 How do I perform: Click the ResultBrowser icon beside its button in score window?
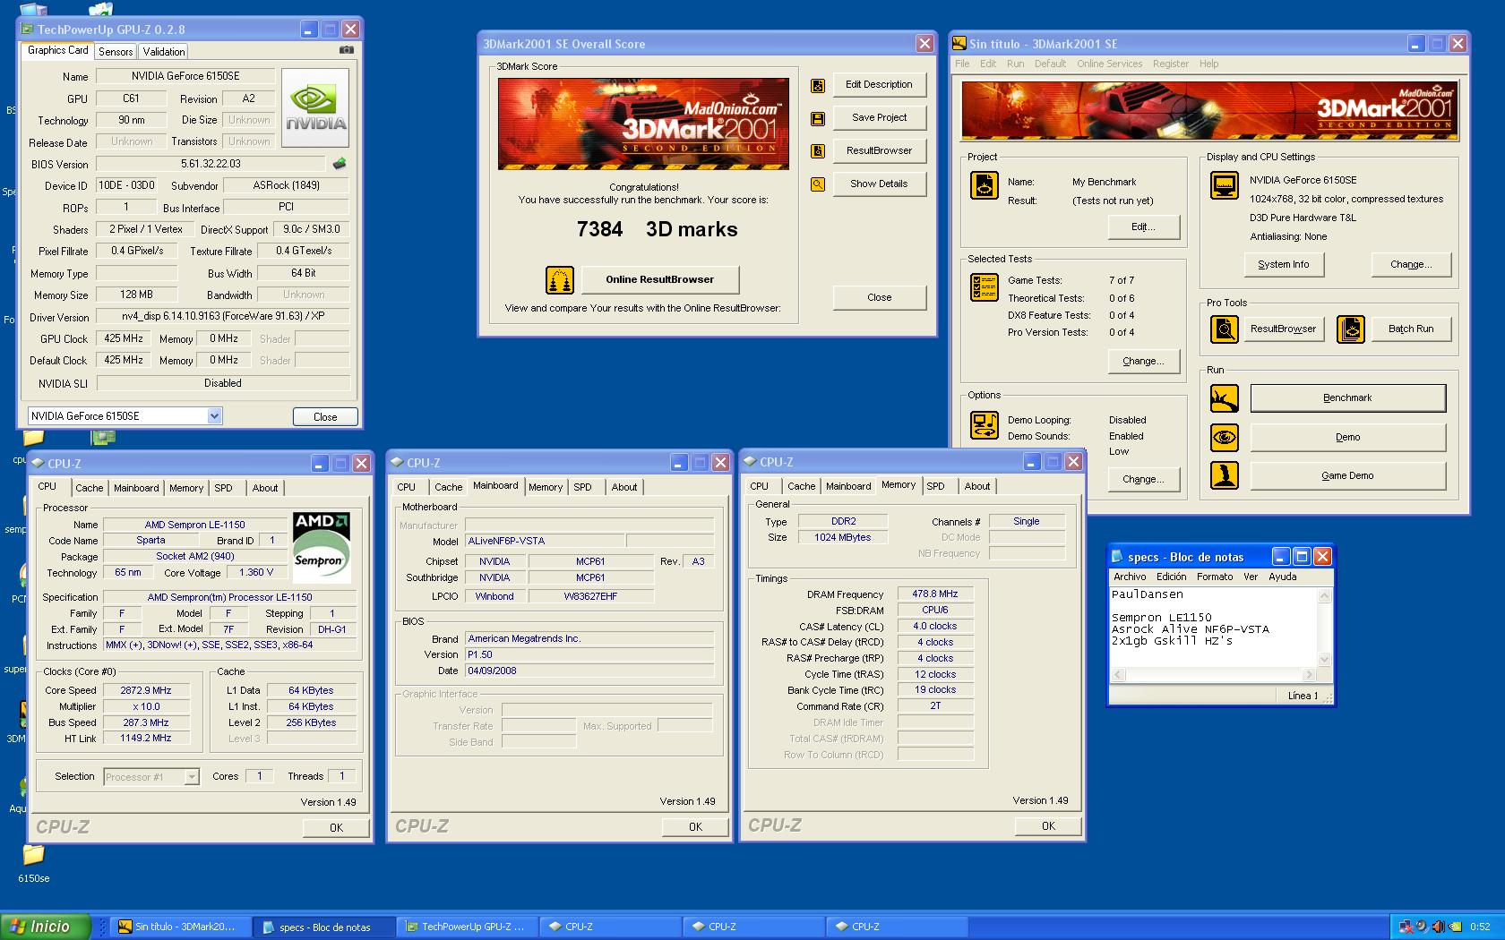(817, 151)
